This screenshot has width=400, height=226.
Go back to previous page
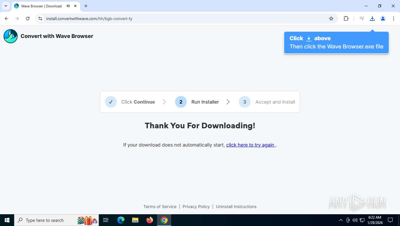point(6,19)
